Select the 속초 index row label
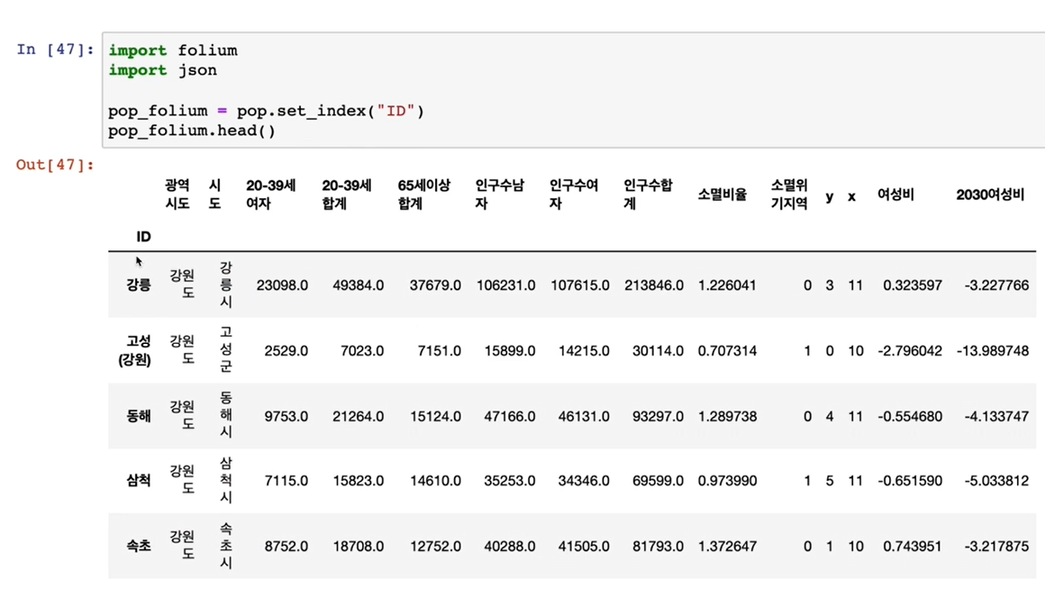The height and width of the screenshot is (597, 1045). 139,546
